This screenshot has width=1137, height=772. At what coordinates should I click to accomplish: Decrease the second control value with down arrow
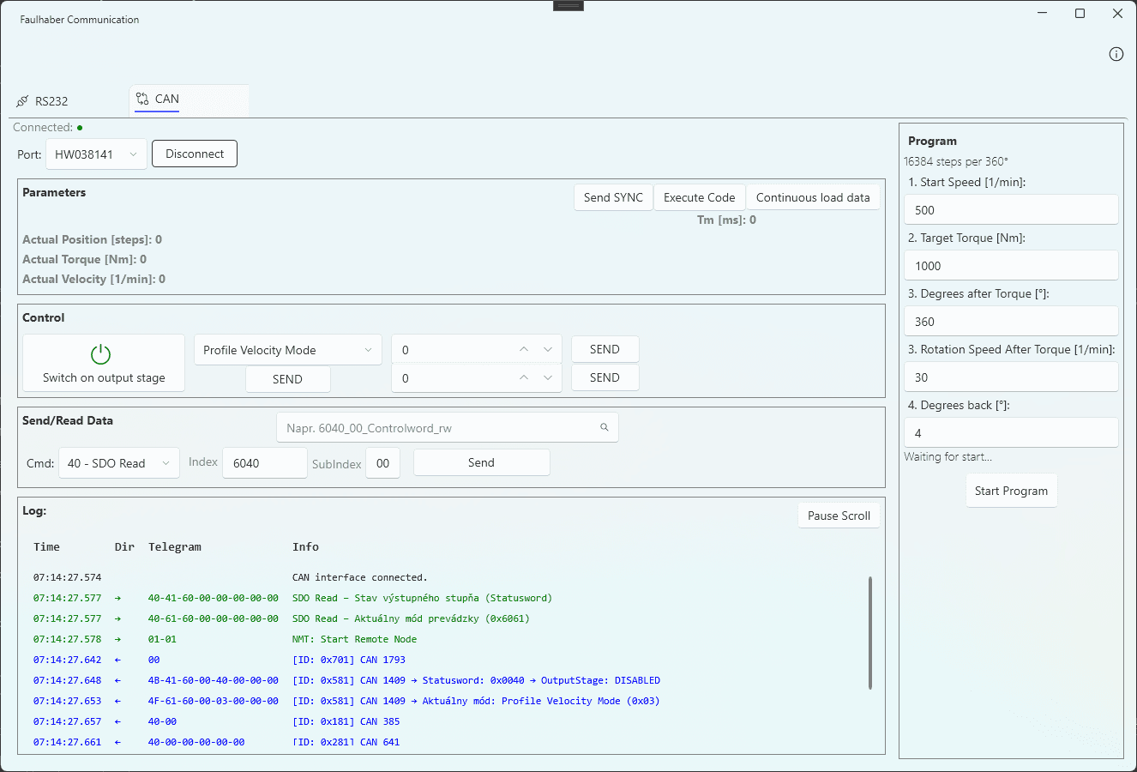point(548,378)
